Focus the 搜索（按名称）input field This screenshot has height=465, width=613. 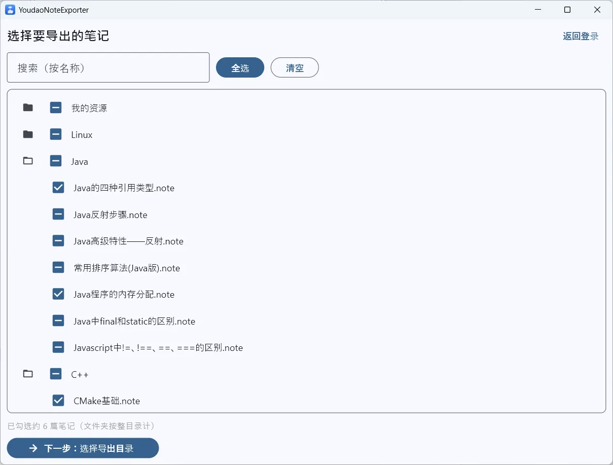[108, 67]
